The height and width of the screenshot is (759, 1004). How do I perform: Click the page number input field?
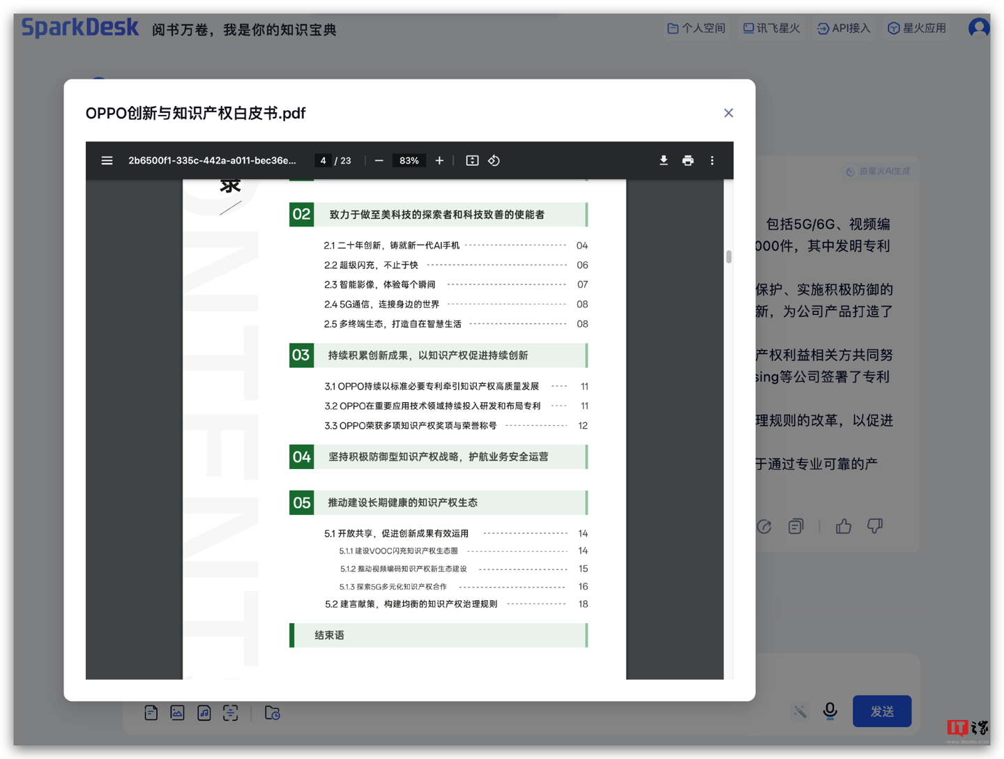coord(323,160)
